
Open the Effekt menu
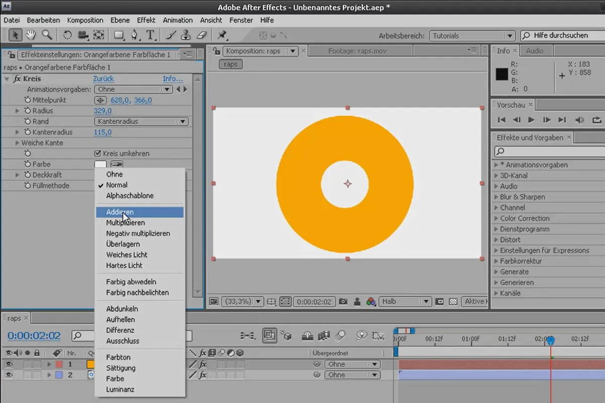click(x=146, y=20)
